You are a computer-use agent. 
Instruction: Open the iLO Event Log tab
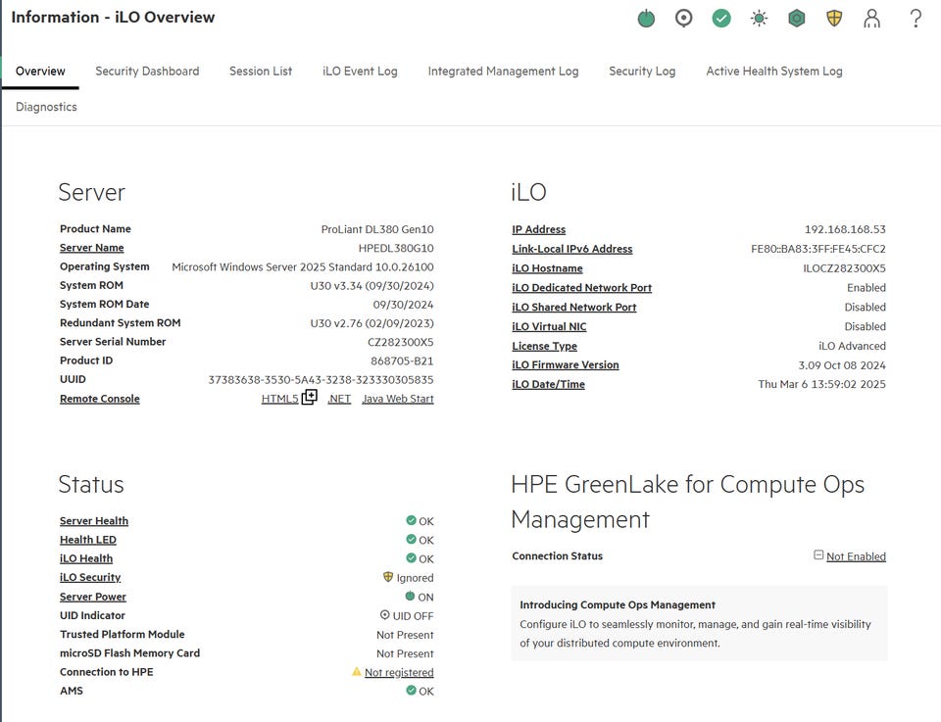(360, 72)
